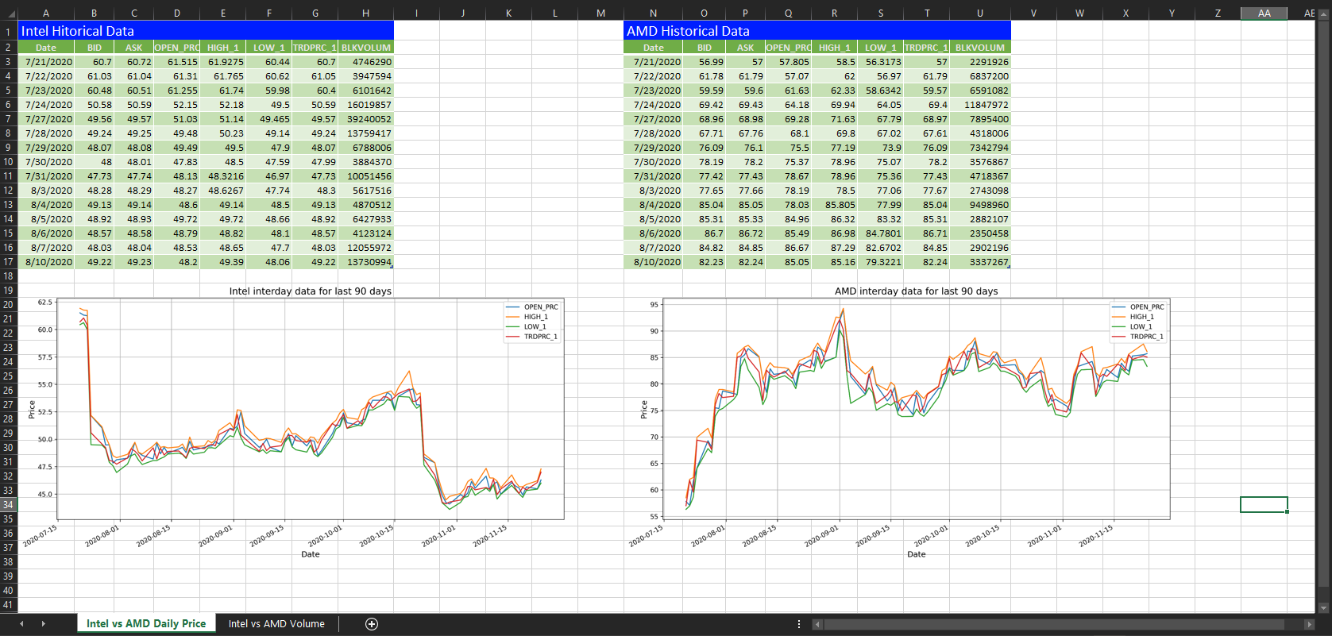The height and width of the screenshot is (636, 1332).
Task: Click Intel BLKVOLUM column header cell
Action: pos(365,48)
